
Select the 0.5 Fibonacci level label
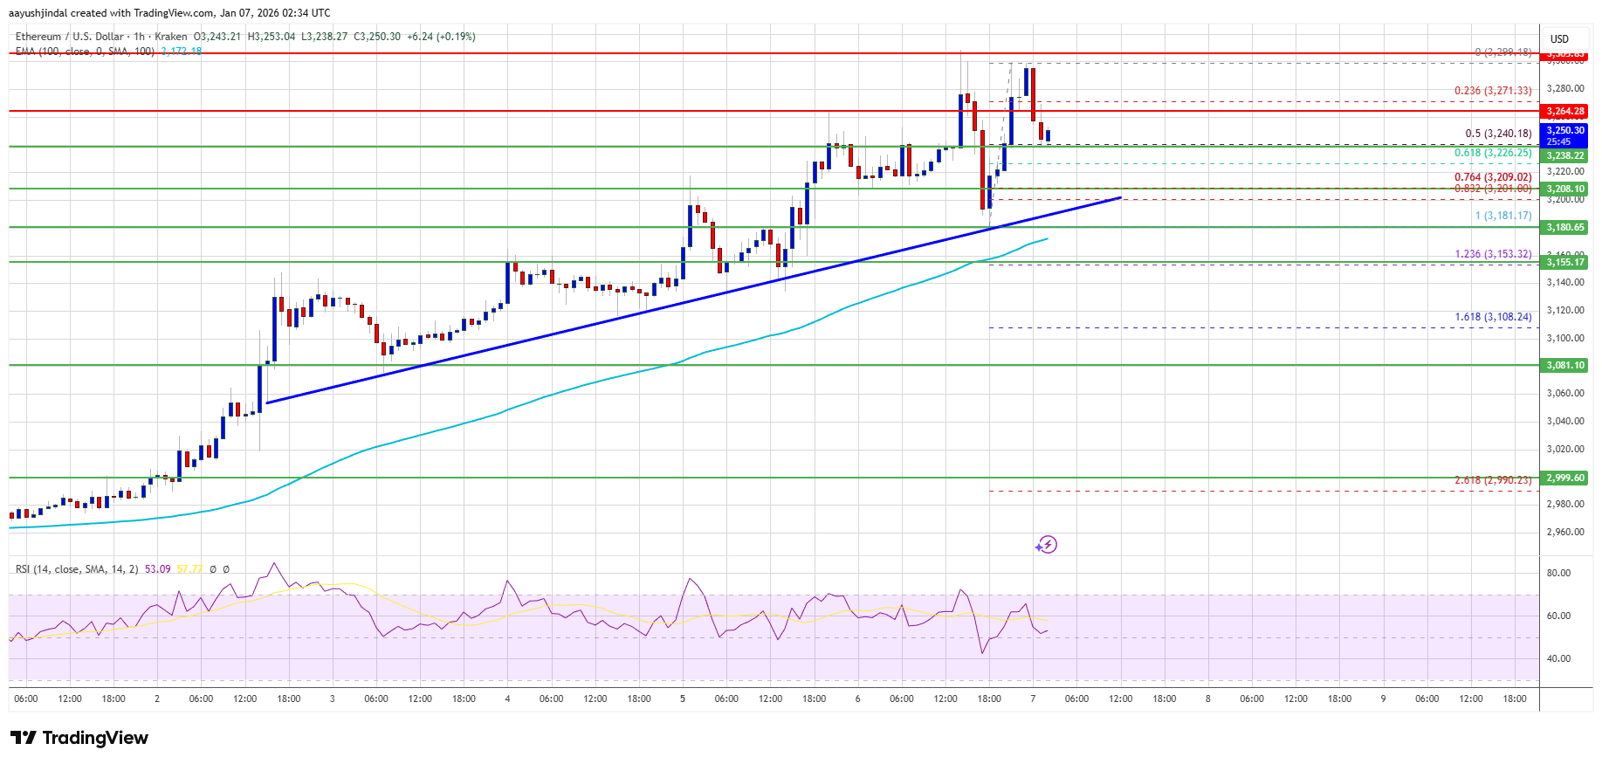(1497, 134)
